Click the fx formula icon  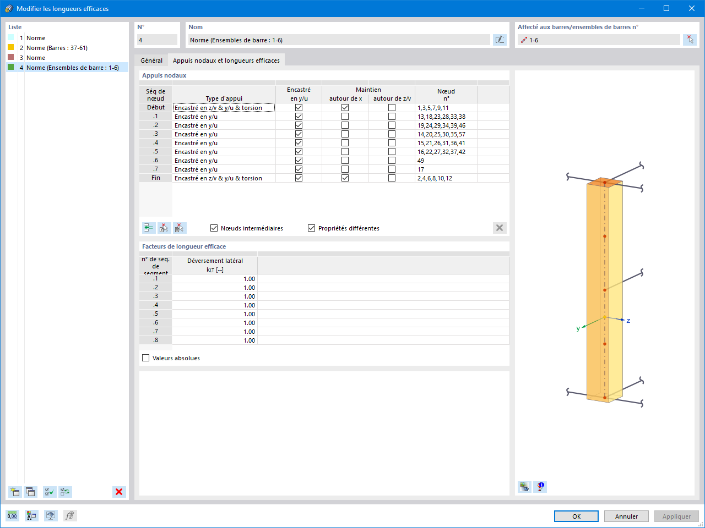coord(69,516)
